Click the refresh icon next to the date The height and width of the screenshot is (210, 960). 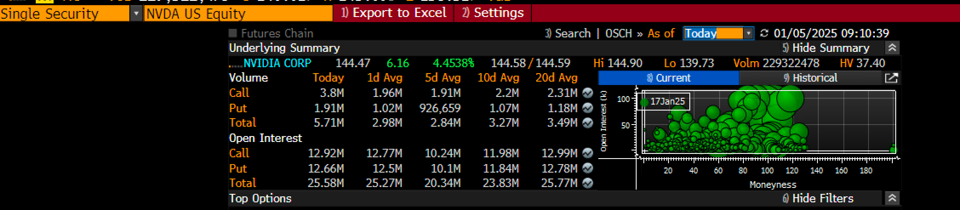(764, 33)
